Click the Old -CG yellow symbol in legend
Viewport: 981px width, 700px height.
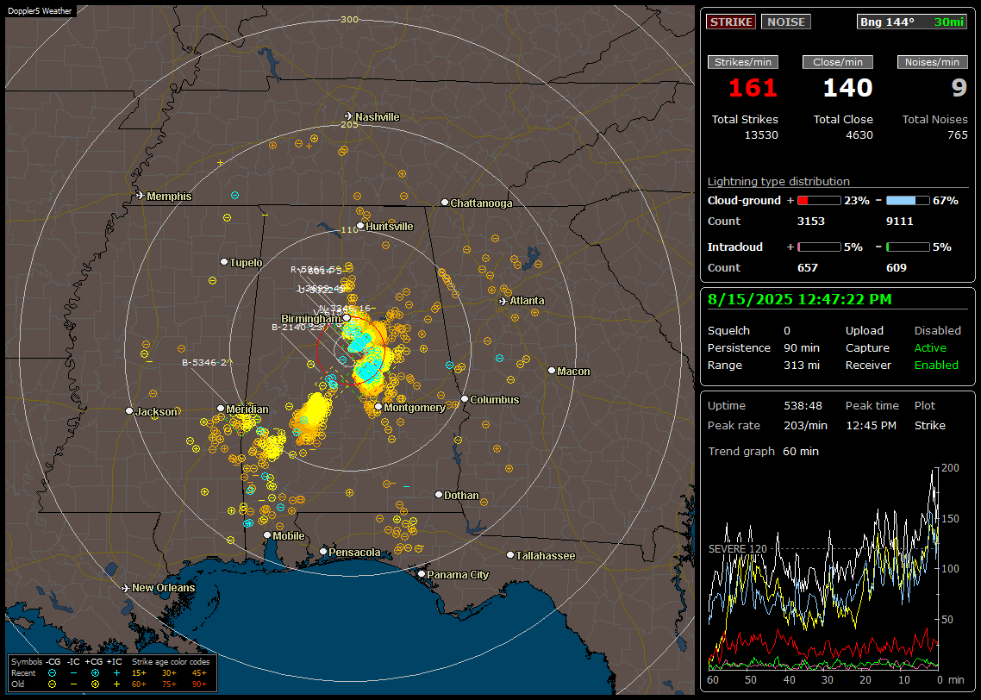click(53, 684)
